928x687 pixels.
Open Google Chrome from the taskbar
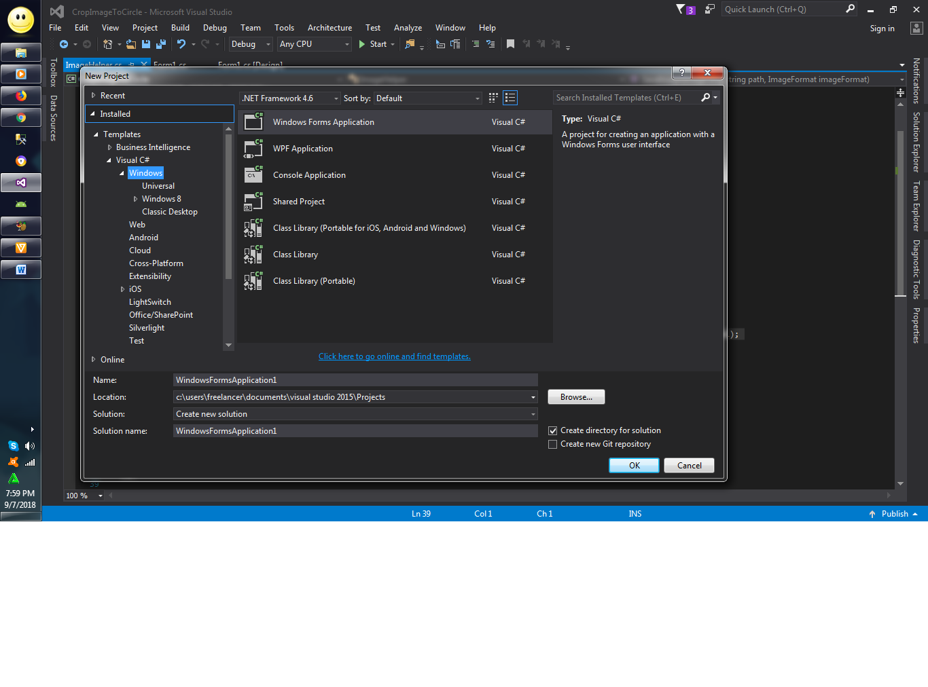click(21, 117)
